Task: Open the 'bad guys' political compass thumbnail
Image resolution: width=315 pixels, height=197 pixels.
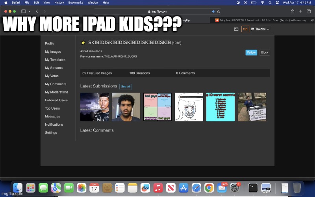Action: [157, 107]
